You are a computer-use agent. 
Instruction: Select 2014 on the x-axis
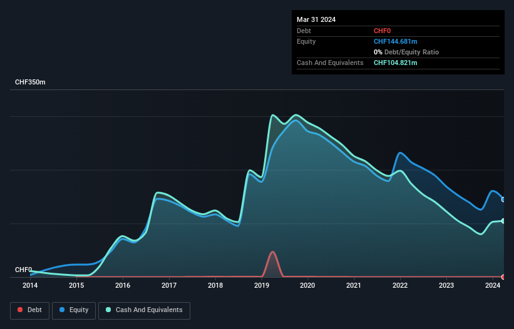tap(30, 285)
